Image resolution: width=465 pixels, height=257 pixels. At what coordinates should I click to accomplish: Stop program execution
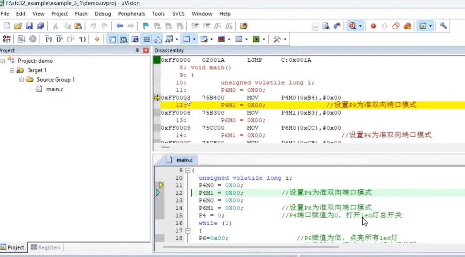[x=33, y=39]
